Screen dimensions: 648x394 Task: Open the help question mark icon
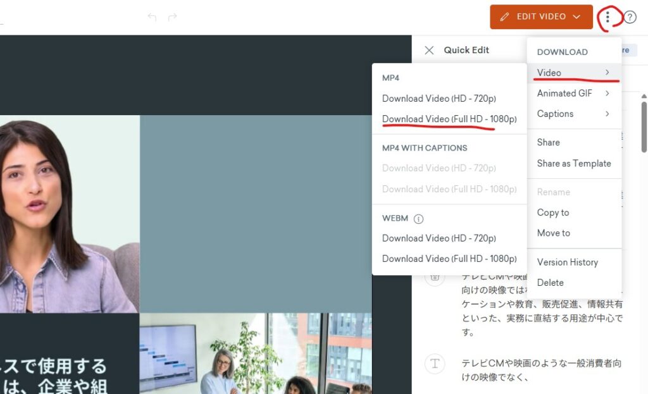[630, 17]
